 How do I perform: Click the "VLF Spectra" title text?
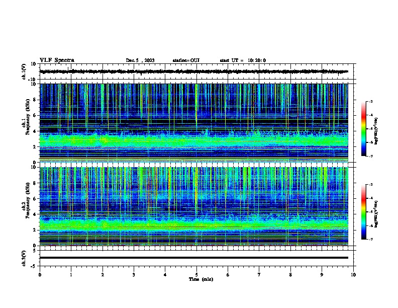(57, 60)
